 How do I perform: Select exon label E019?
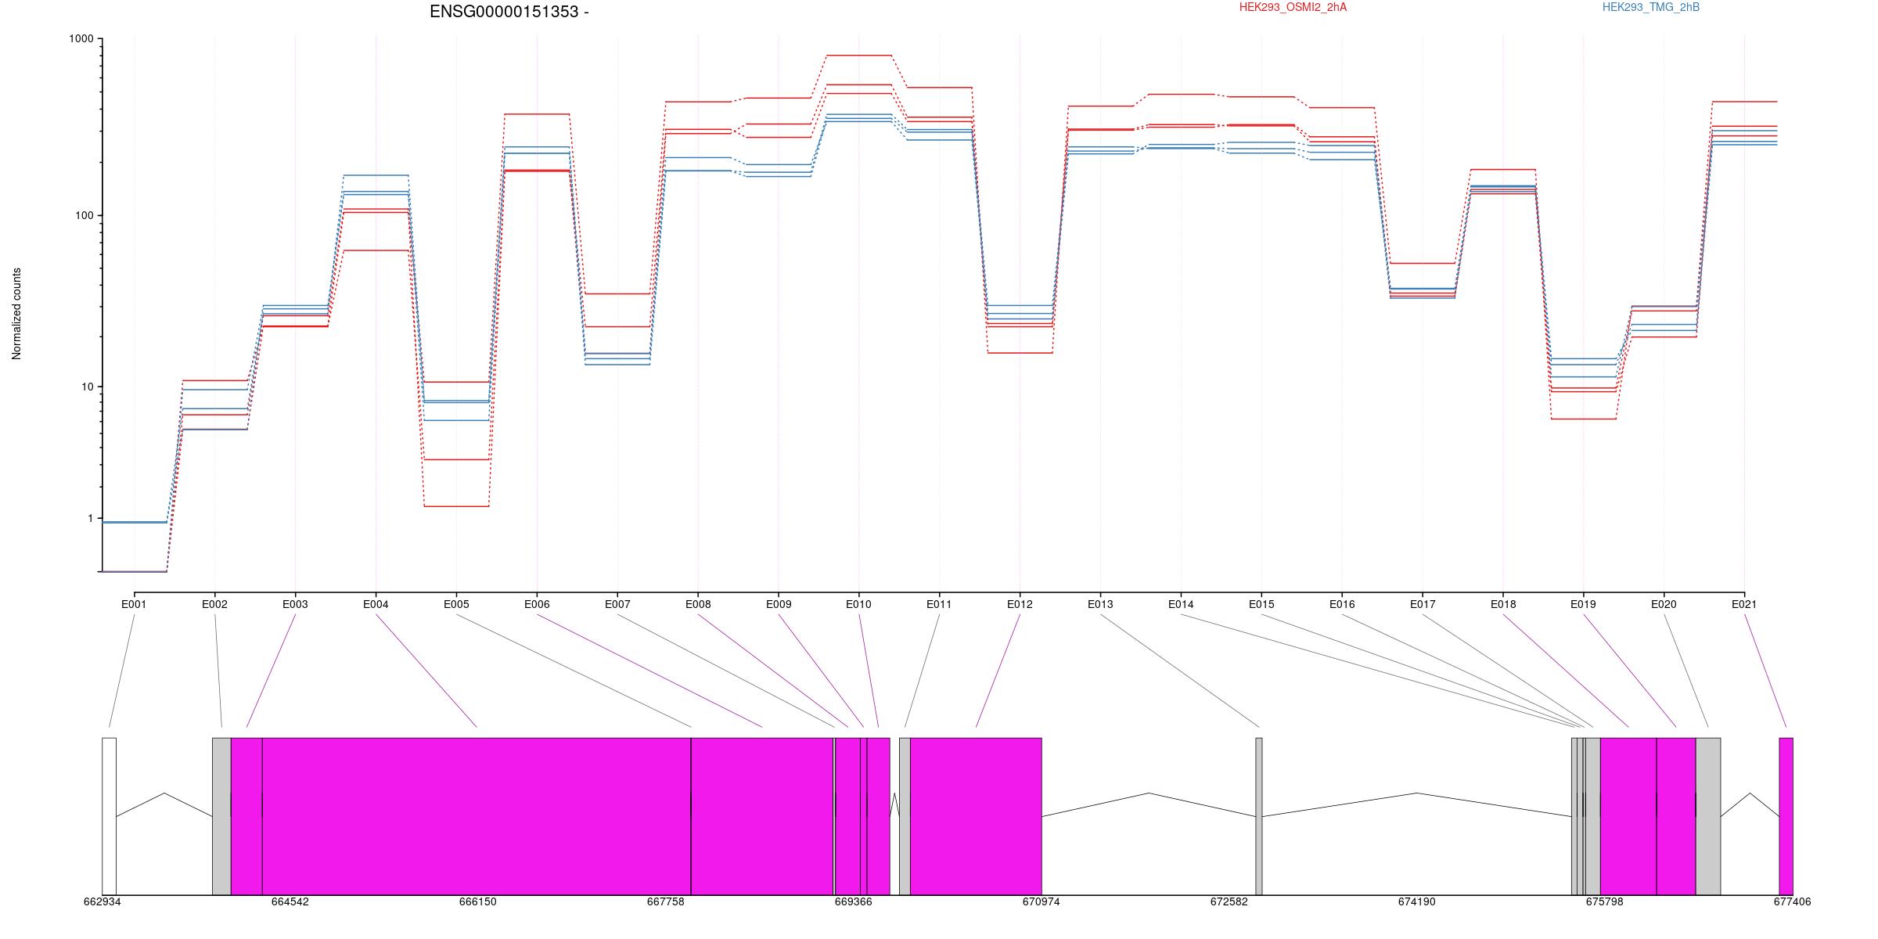tap(1583, 604)
